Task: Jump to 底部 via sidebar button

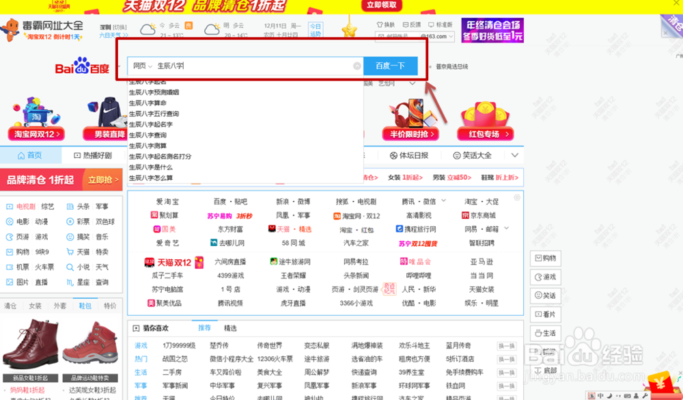Action: [x=545, y=371]
